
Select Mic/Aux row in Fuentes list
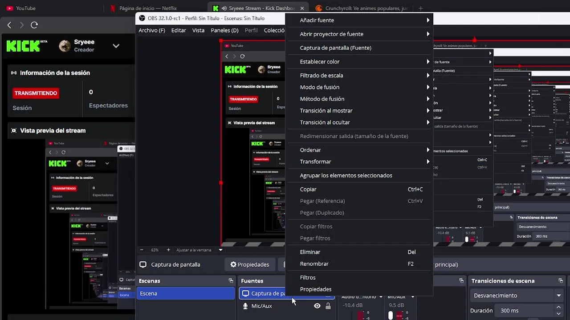coord(287,306)
